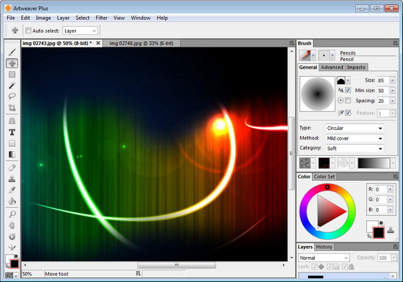The width and height of the screenshot is (403, 282).
Task: Choose the Crop tool
Action: coord(12,107)
